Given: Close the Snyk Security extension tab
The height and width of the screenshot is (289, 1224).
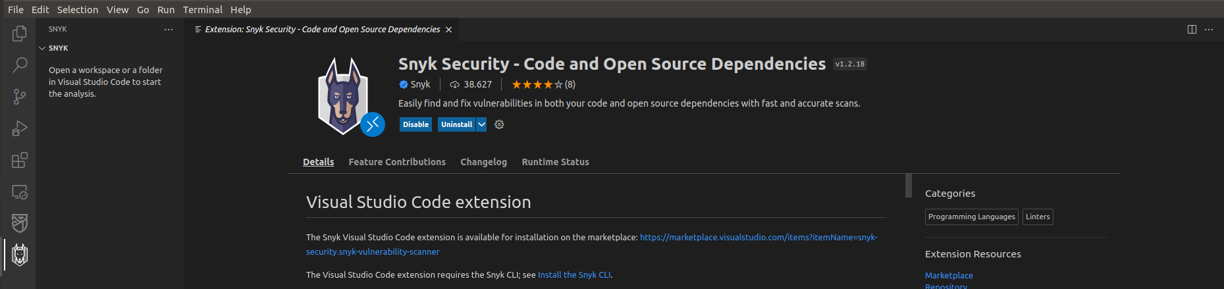Looking at the screenshot, I should tap(448, 30).
